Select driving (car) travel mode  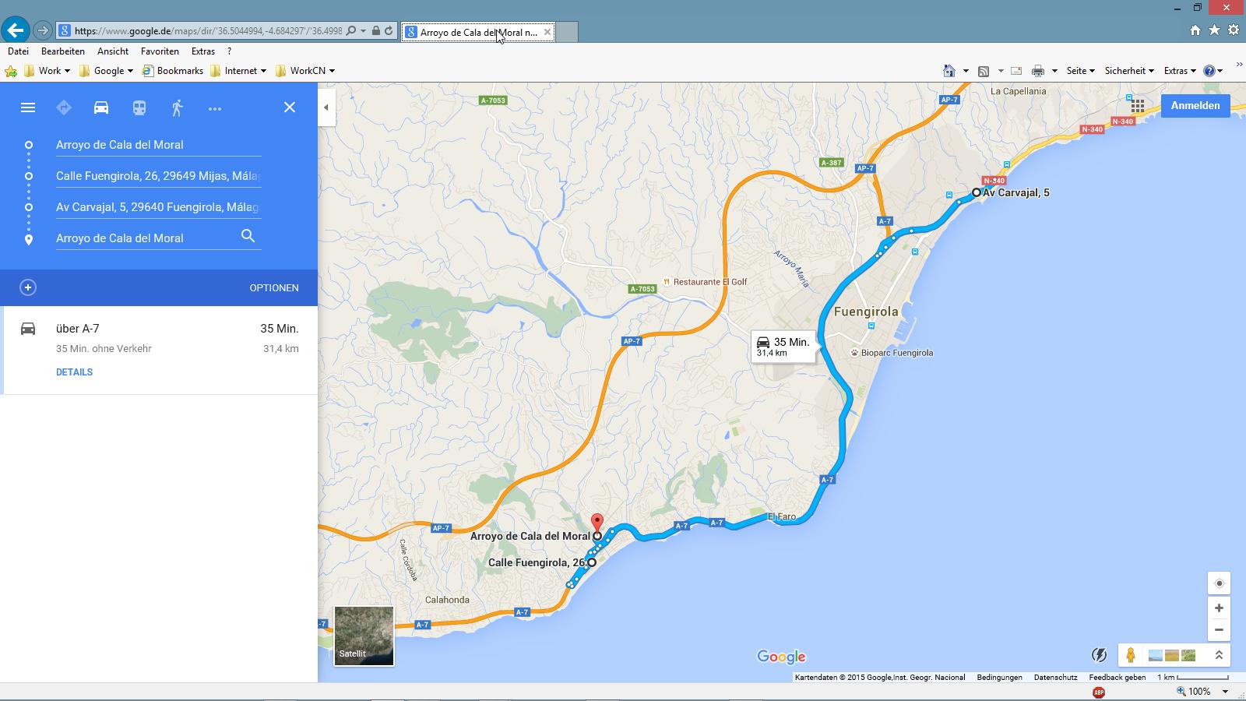(x=101, y=107)
